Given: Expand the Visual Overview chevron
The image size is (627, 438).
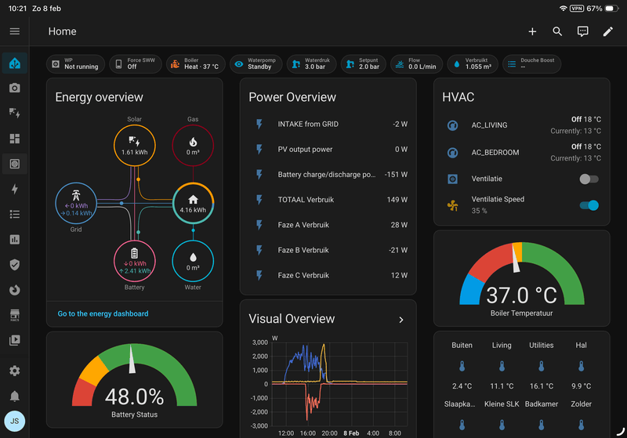Looking at the screenshot, I should tap(401, 320).
